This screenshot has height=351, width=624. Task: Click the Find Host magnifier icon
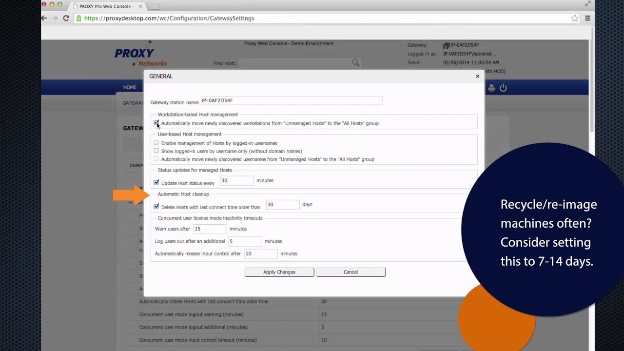pyautogui.click(x=355, y=63)
